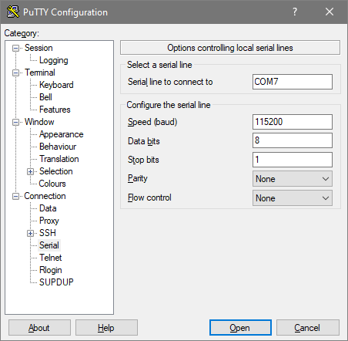Expand the SSH tree node
Screen dimensions: 348x341
[x=31, y=233]
